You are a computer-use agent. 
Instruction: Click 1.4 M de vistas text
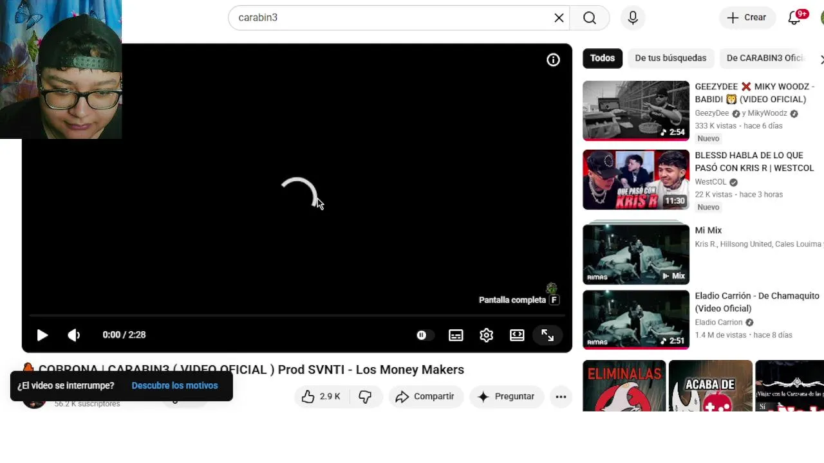coord(720,335)
